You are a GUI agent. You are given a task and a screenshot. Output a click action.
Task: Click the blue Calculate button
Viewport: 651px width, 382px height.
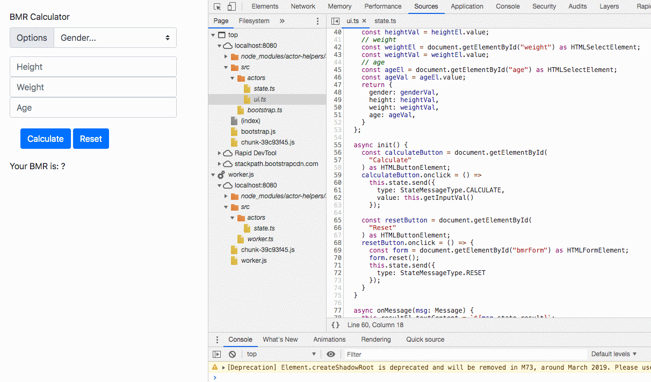click(x=46, y=139)
